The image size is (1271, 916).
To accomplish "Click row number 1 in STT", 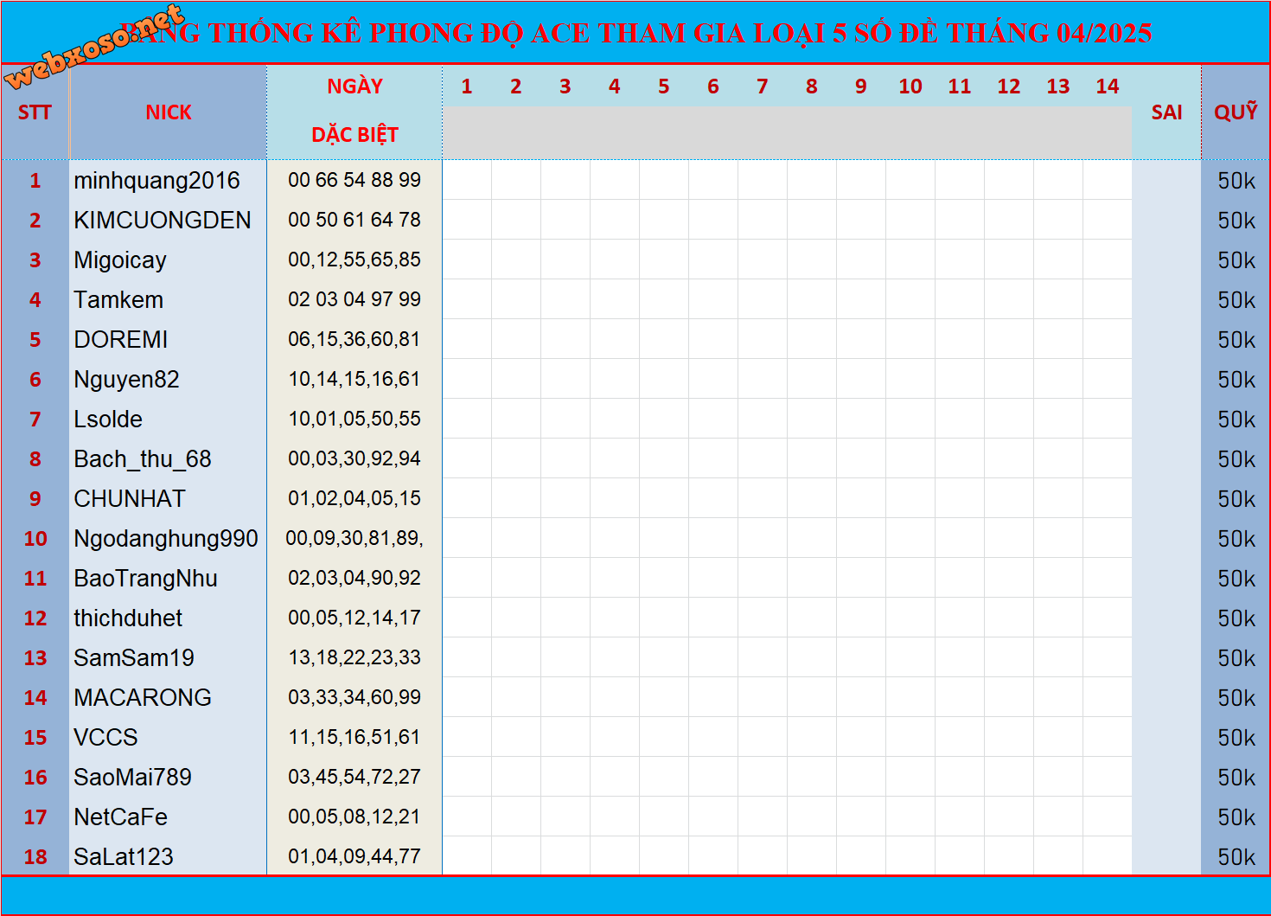I will click(35, 181).
